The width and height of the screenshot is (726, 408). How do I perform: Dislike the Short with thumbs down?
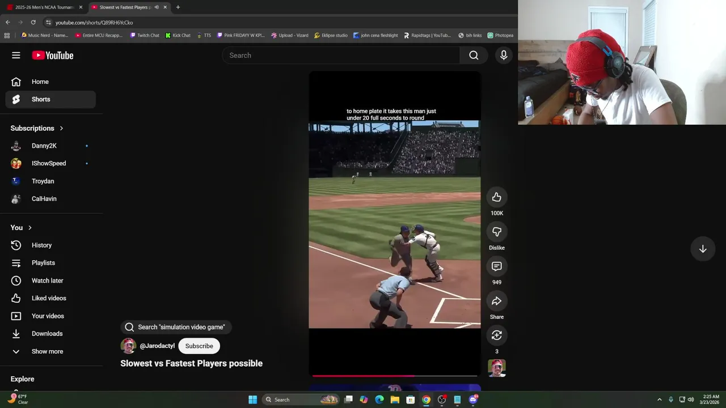pyautogui.click(x=496, y=232)
